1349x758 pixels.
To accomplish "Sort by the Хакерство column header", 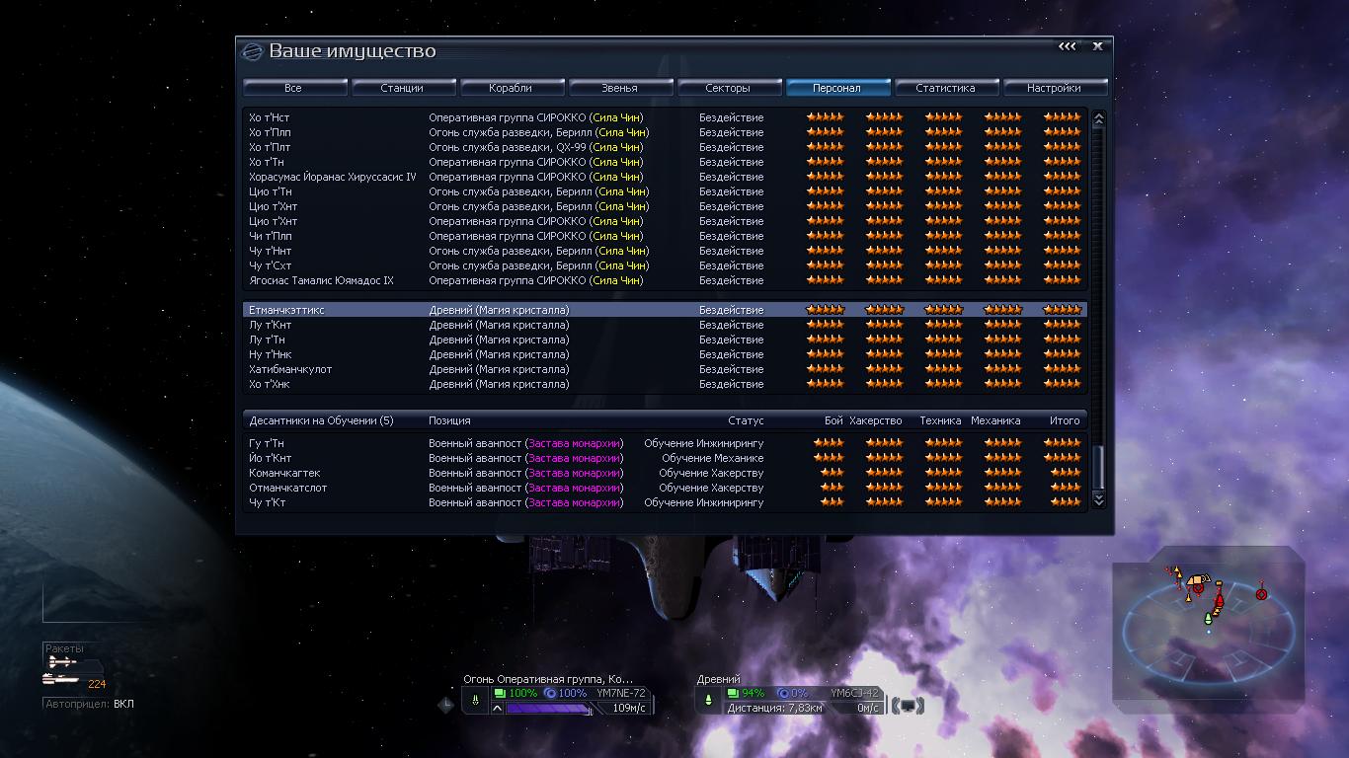I will point(875,420).
